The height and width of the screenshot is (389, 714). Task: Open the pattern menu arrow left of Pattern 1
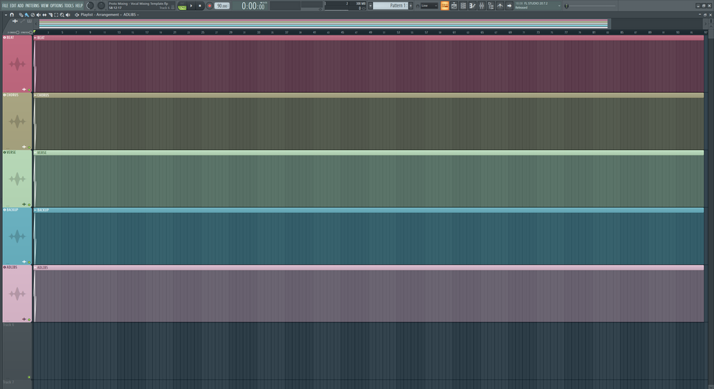370,6
